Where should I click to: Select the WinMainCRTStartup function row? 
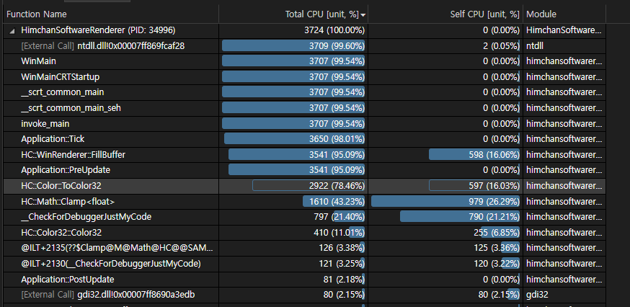click(305, 77)
